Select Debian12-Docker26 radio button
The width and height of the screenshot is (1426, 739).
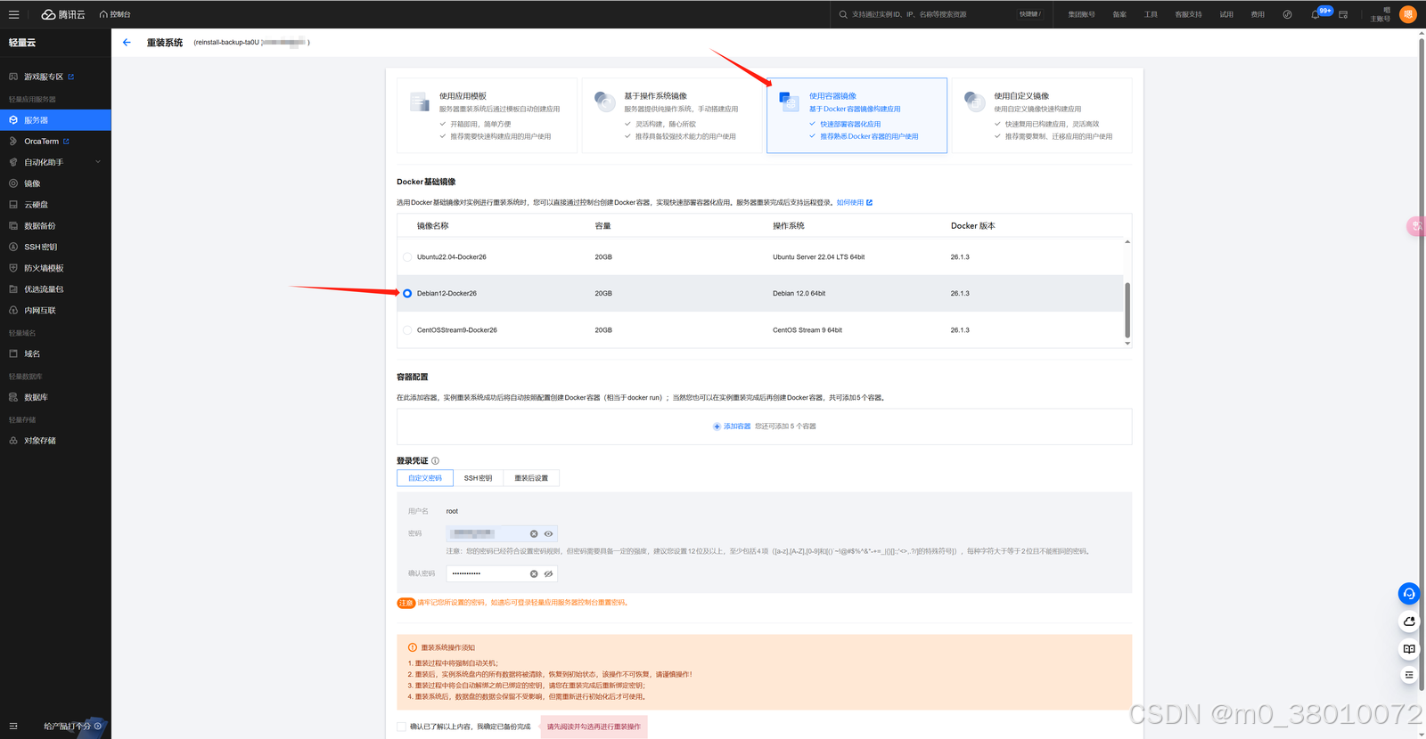point(407,294)
